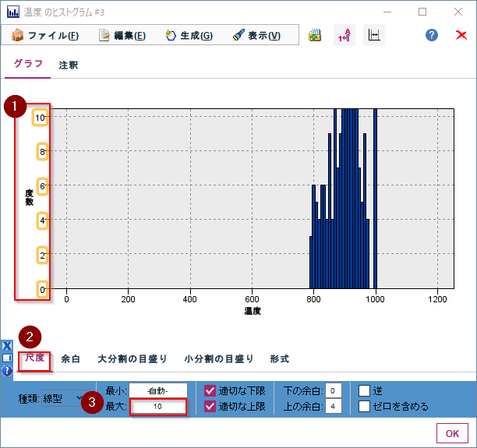Switch to the グラフ tab
The image size is (477, 448).
(x=28, y=64)
